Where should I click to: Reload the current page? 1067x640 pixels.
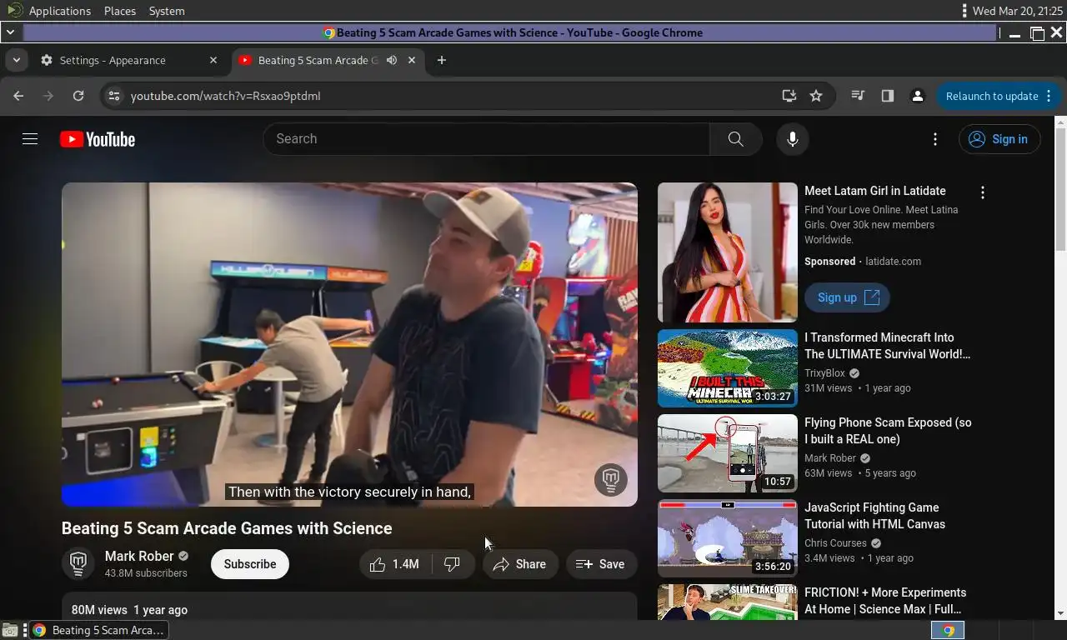[78, 96]
